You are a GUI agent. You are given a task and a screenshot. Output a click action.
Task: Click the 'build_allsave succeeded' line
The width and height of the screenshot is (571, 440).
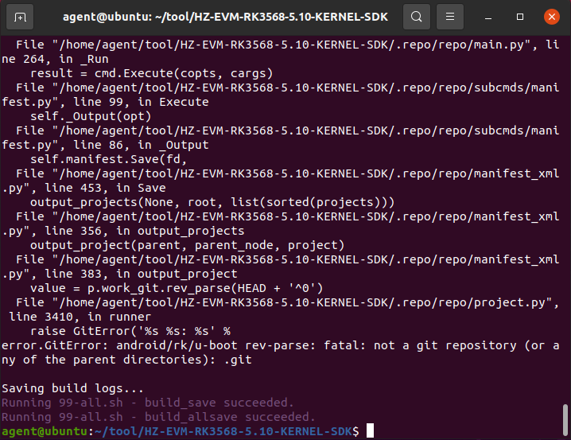click(158, 417)
